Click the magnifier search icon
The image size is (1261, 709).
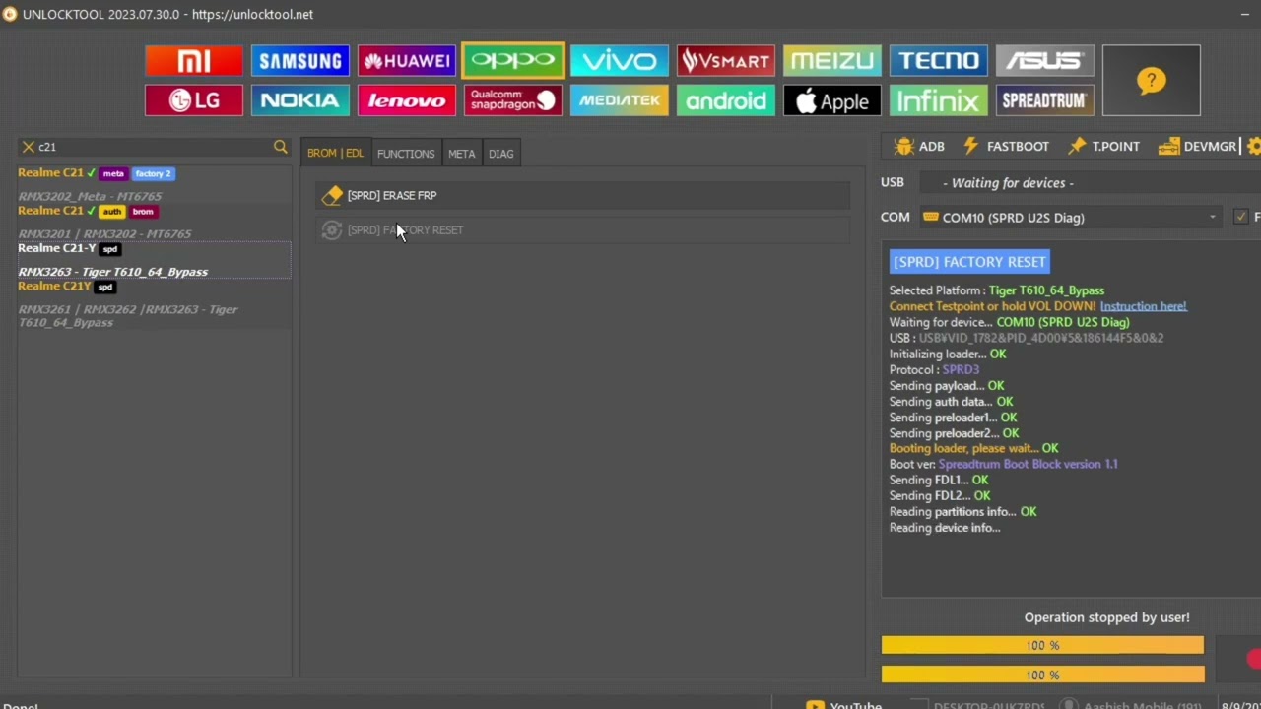click(281, 147)
